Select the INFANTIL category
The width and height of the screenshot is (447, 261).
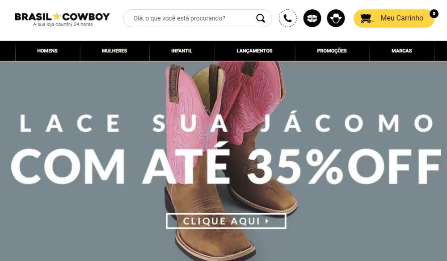click(x=181, y=51)
